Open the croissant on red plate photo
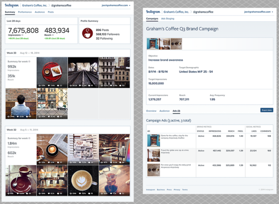The height and width of the screenshot is (204, 279). click(x=52, y=73)
